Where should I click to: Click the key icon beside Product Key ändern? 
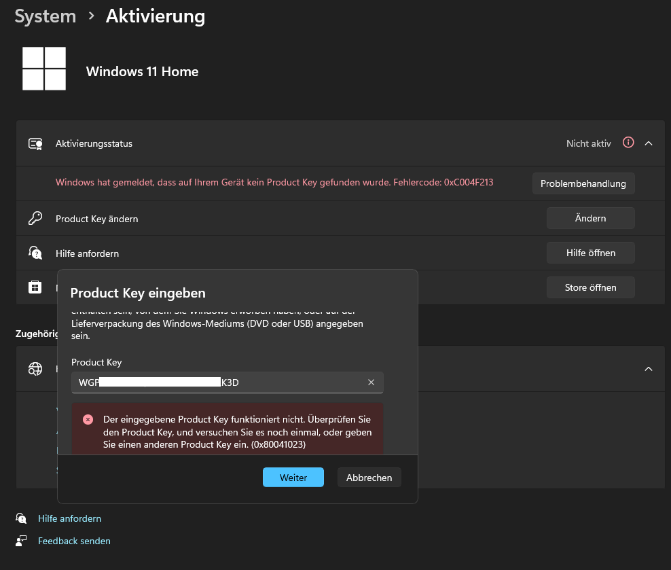(35, 218)
